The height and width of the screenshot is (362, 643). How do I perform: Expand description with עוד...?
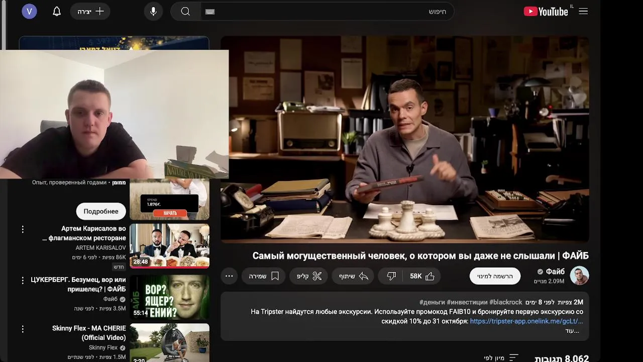point(572,331)
